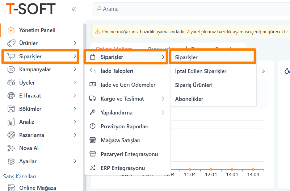290x191 pixels.
Task: Click the Arama search field
Action: 185,9
